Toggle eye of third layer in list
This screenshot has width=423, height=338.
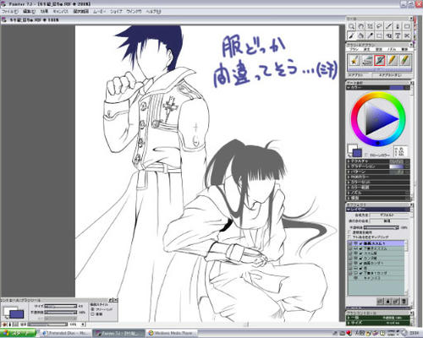pos(356,253)
